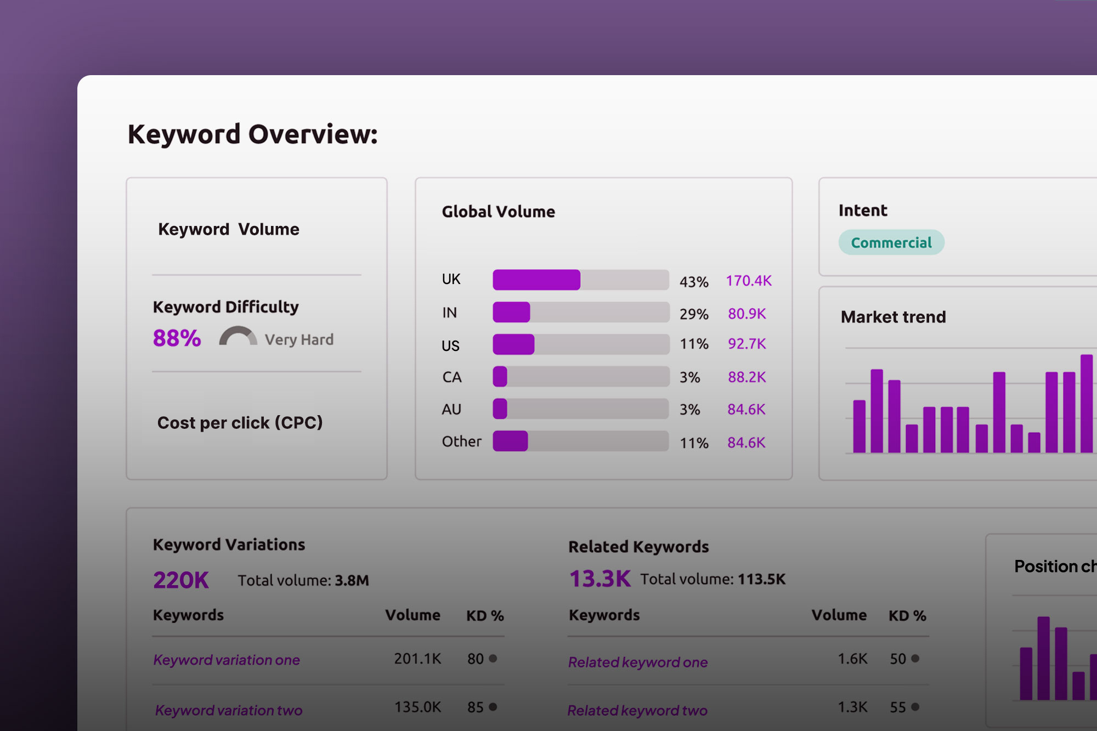Open the Keyword variation two link
This screenshot has height=731, width=1097.
[x=229, y=710]
